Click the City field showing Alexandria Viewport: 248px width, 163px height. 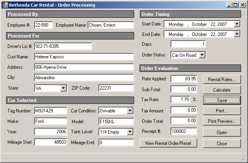(x=84, y=78)
